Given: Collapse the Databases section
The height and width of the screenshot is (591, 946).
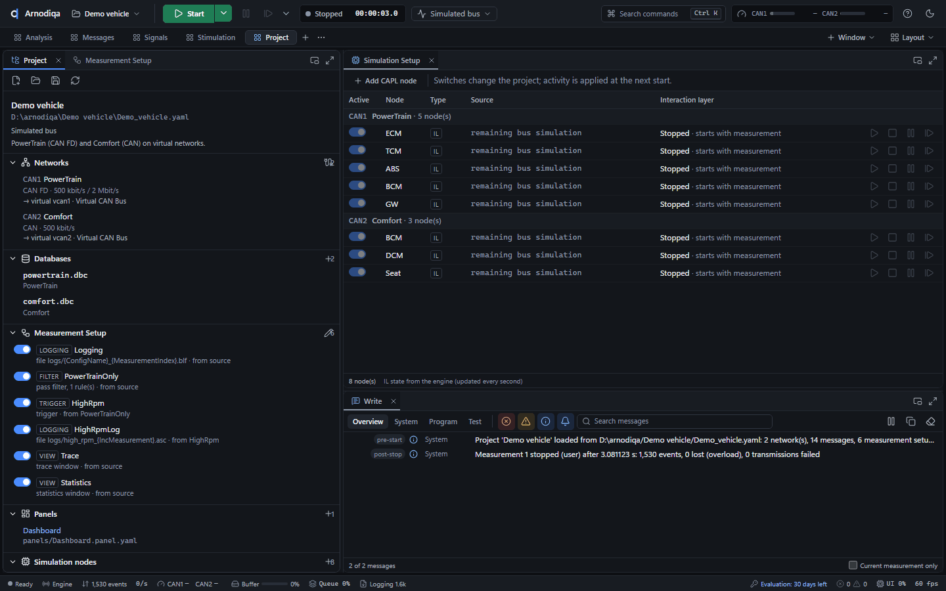Looking at the screenshot, I should (13, 259).
